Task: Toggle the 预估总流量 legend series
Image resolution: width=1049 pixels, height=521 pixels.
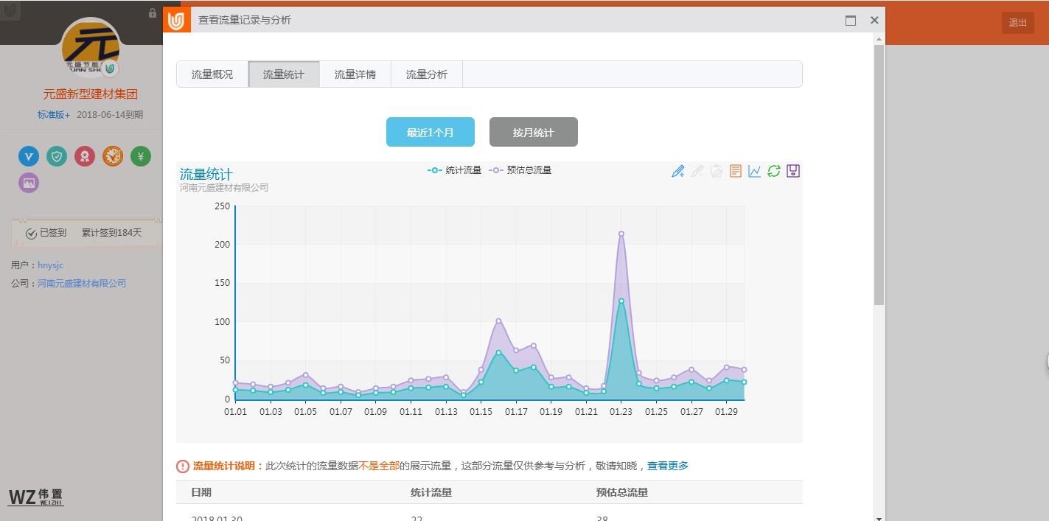Action: pos(520,170)
